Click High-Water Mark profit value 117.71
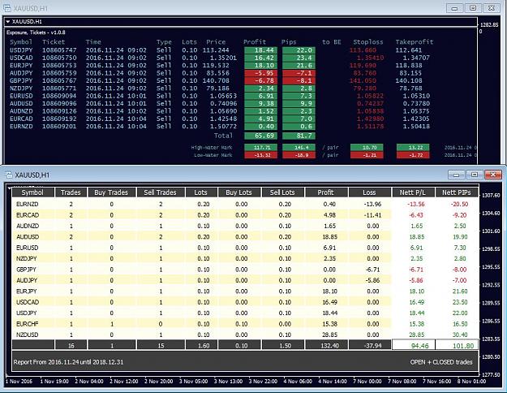507x393 pixels. [260, 147]
